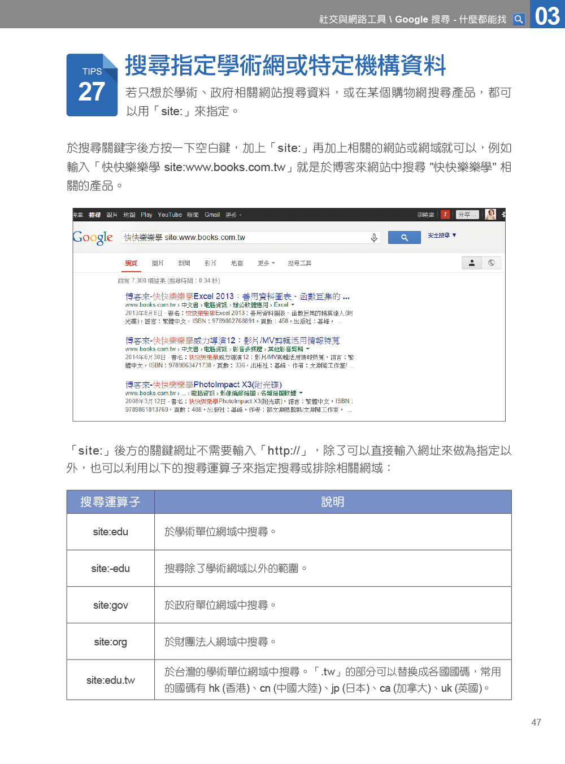565x764 pixels.
Task: Click the site:org table cell
Action: (x=111, y=642)
